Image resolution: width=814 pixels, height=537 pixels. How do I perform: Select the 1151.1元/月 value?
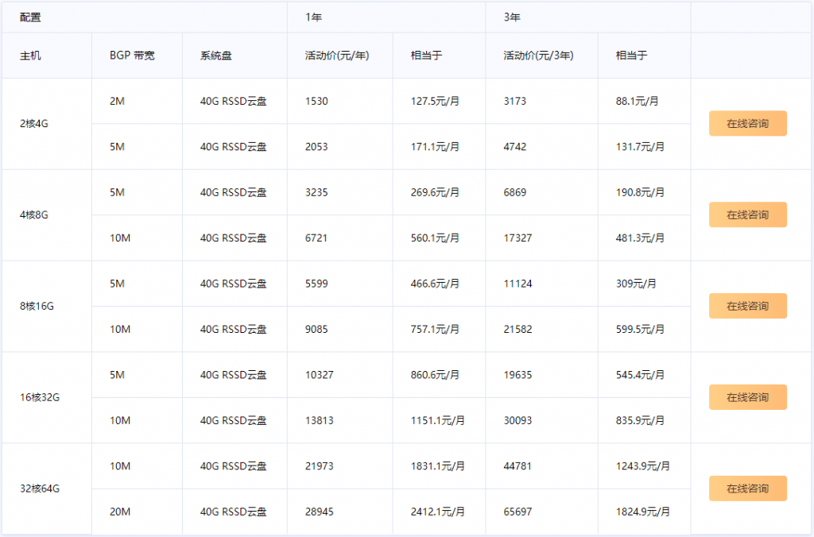tap(438, 421)
